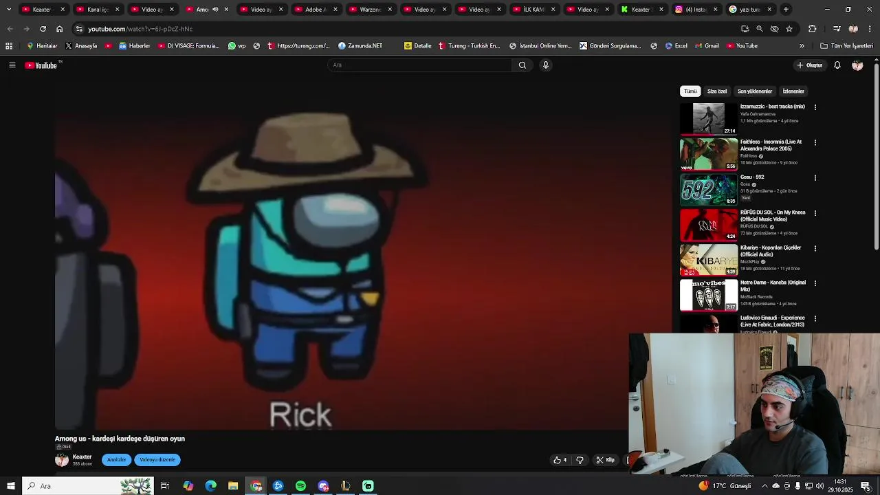880x495 pixels.
Task: Open the zoom magnifier in the address bar
Action: point(760,29)
